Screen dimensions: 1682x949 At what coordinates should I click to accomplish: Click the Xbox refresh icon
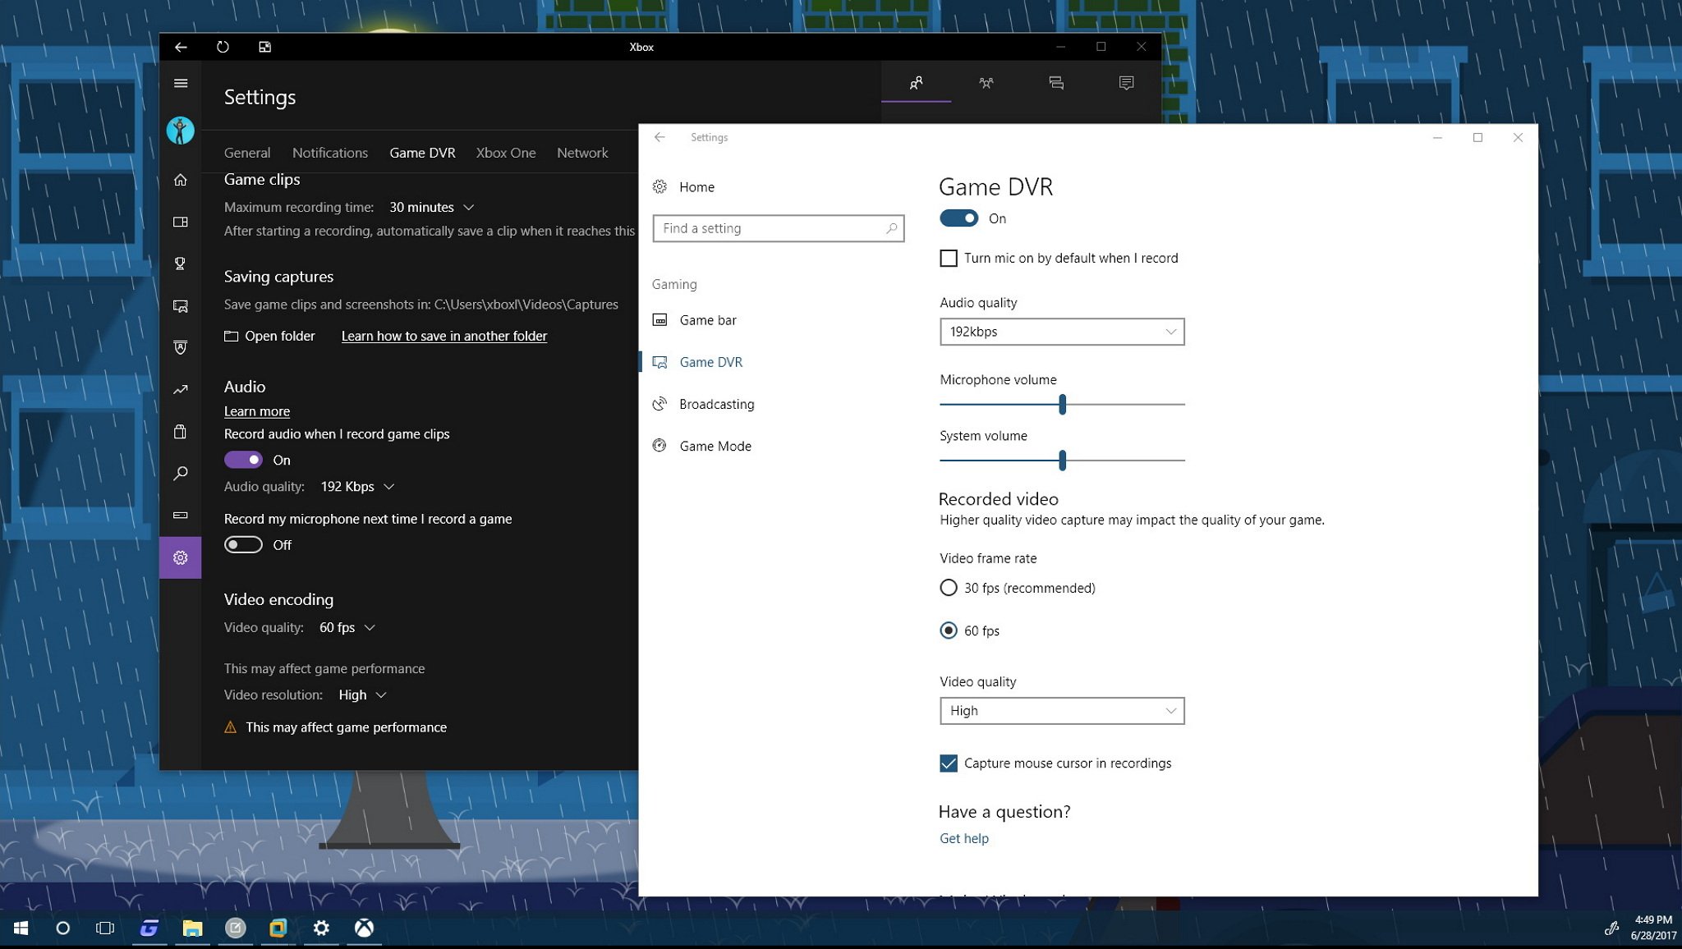[223, 47]
